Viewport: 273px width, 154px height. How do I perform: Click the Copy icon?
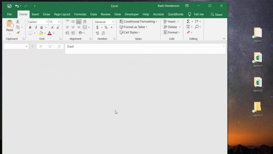18,27
